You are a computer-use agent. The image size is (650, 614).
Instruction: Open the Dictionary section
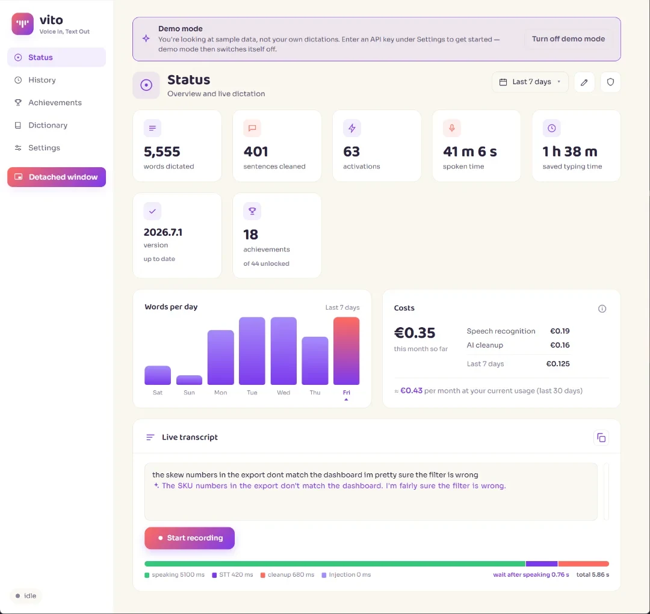point(57,125)
